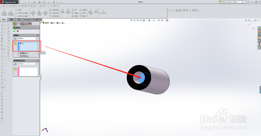This screenshot has height=136, width=261.
Task: Click the 圆角 fillet tool
Action: (63, 11)
